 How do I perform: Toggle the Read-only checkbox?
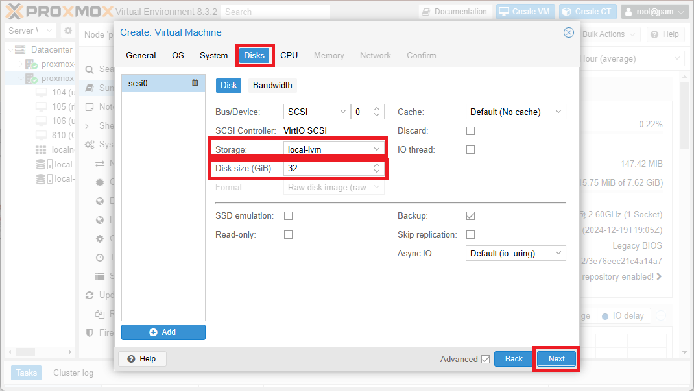pos(288,235)
